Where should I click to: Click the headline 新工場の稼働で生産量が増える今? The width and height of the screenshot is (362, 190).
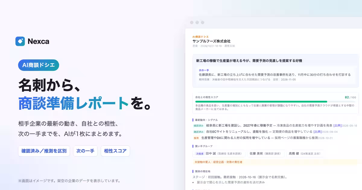click(249, 61)
